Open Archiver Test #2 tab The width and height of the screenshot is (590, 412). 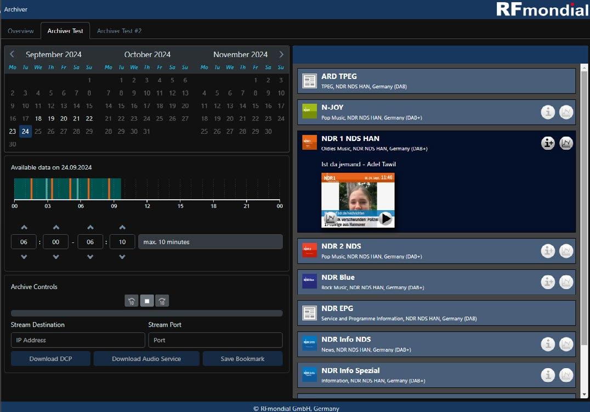[120, 31]
